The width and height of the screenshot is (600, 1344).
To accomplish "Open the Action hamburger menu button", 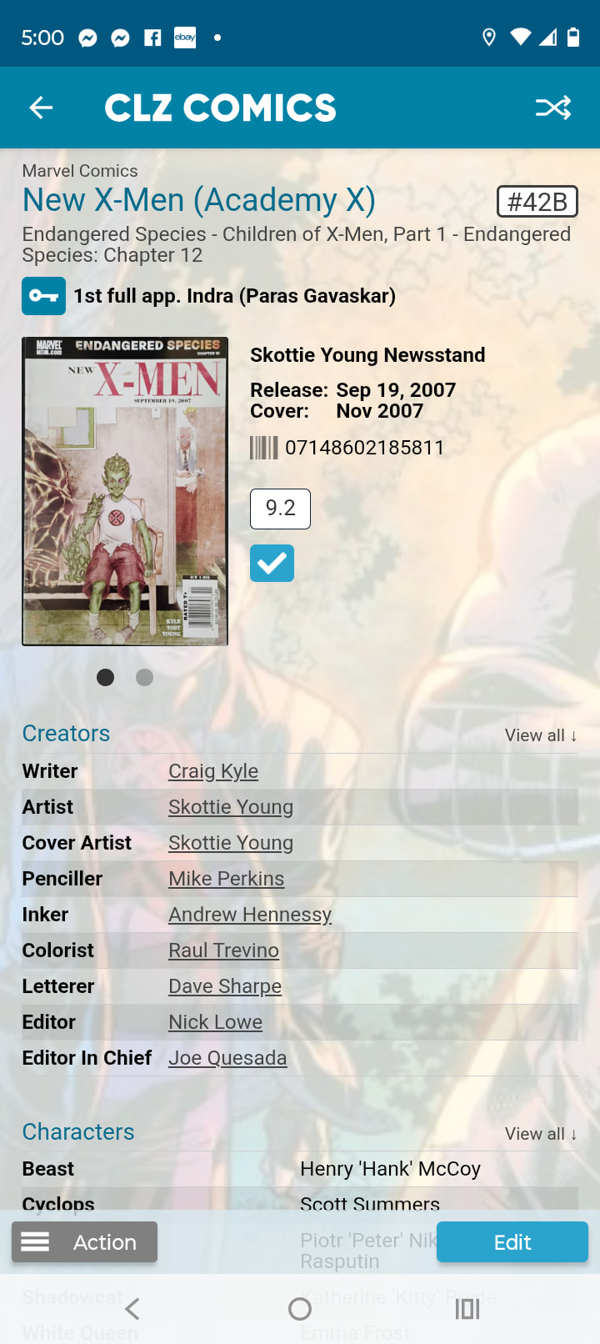I will 84,1242.
